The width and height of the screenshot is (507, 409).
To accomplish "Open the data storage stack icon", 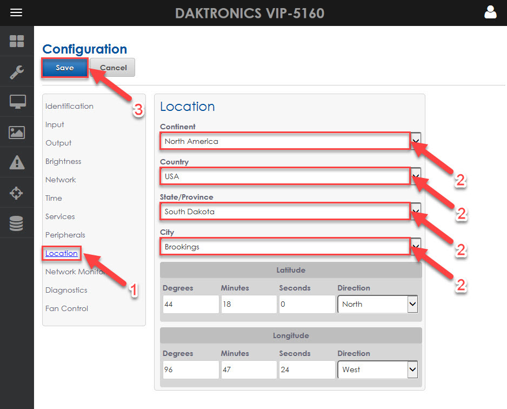I will click(17, 223).
